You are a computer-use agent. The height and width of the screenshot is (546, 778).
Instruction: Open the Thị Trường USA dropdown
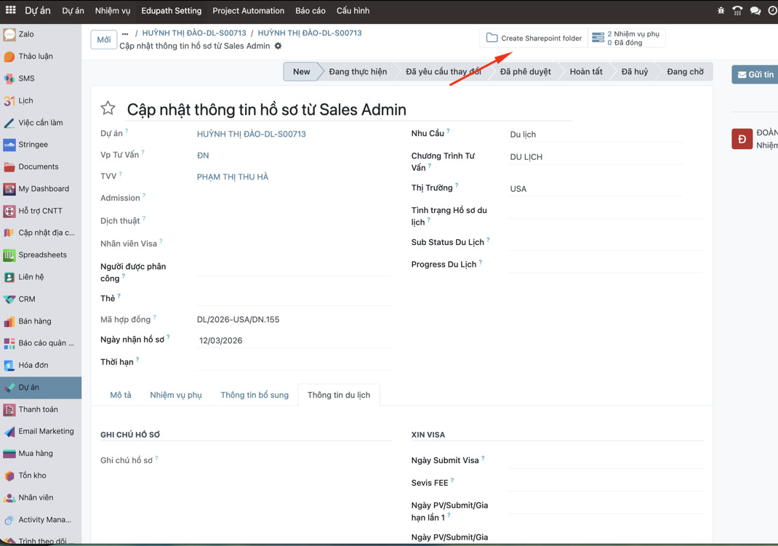595,189
